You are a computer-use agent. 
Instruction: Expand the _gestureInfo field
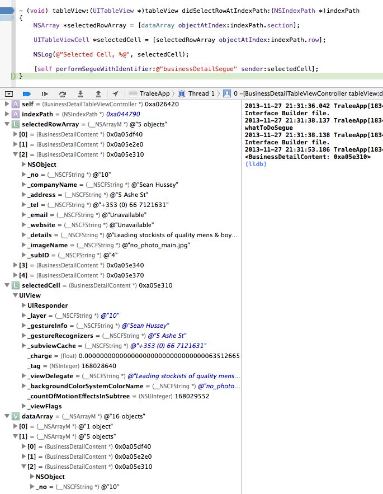coord(23,326)
